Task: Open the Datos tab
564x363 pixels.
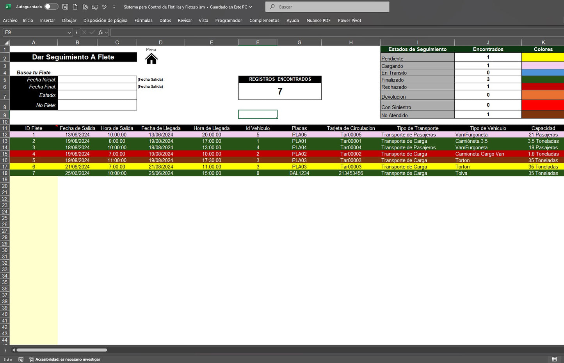Action: (165, 20)
